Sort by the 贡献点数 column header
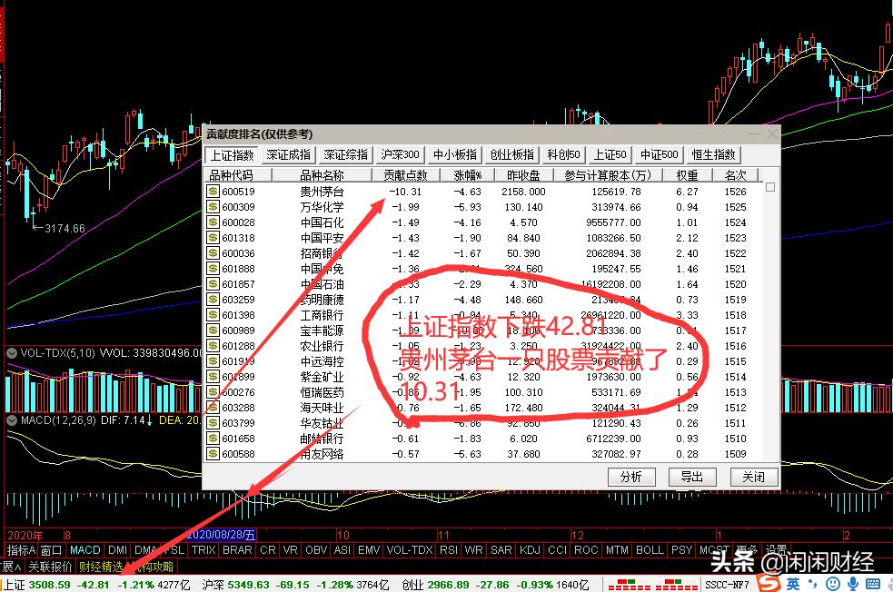 pos(405,174)
